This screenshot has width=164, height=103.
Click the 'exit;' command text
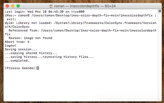point(11,19)
